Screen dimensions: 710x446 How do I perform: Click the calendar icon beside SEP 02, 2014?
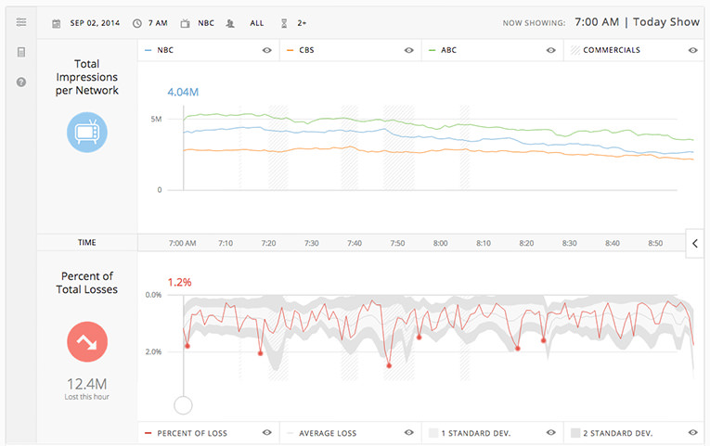[x=57, y=22]
